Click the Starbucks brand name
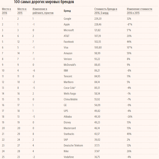 click(69, 134)
